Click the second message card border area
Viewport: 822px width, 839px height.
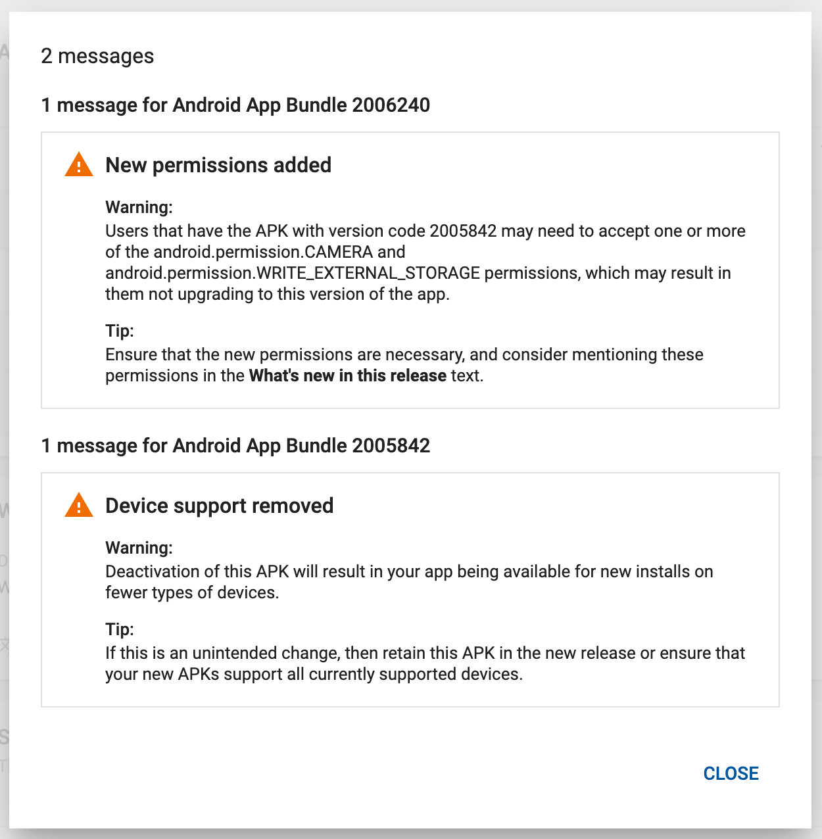[410, 473]
